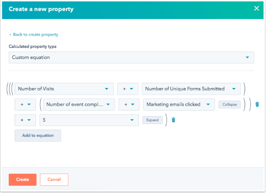
Task: Cancel creating the property
Action: 54,180
